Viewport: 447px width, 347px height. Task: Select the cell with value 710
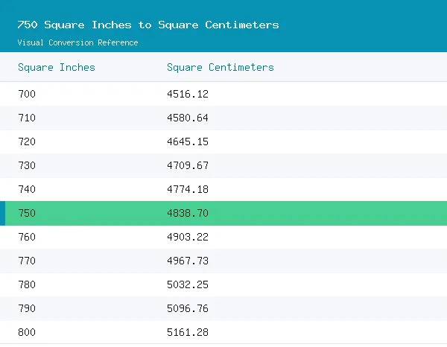coord(27,118)
